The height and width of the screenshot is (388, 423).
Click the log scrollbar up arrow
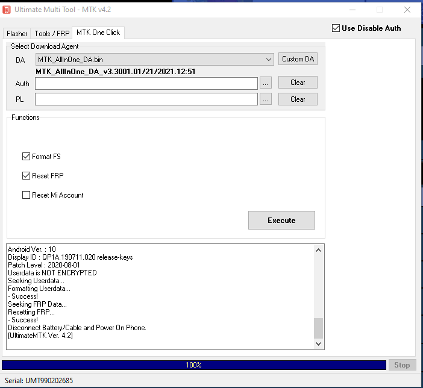tap(318, 250)
